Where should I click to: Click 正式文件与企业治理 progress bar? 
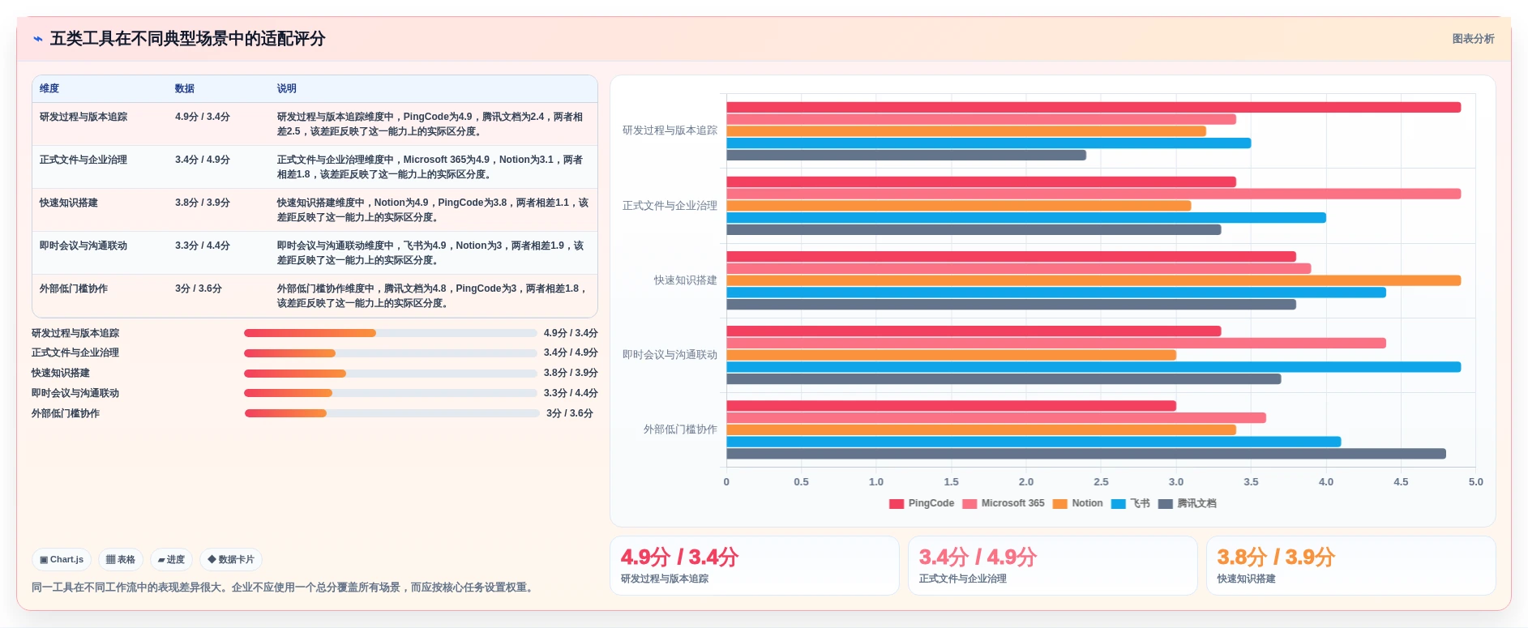pyautogui.click(x=390, y=353)
